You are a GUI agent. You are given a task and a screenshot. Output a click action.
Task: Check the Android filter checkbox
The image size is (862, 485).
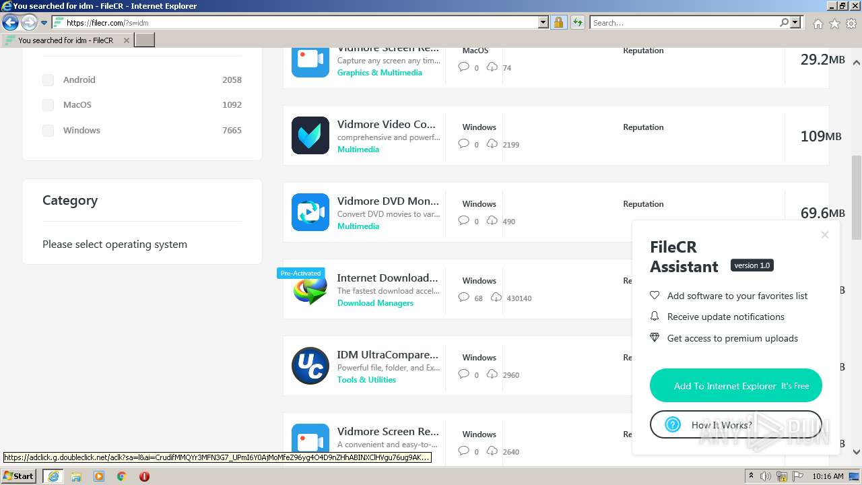[x=48, y=80]
